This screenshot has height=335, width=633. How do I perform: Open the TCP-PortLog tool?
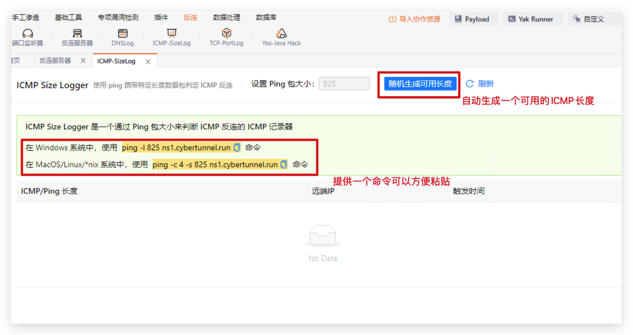226,37
